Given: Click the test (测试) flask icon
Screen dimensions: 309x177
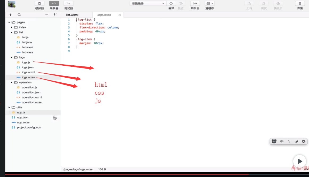Looking at the screenshot, I should pyautogui.click(x=264, y=3).
